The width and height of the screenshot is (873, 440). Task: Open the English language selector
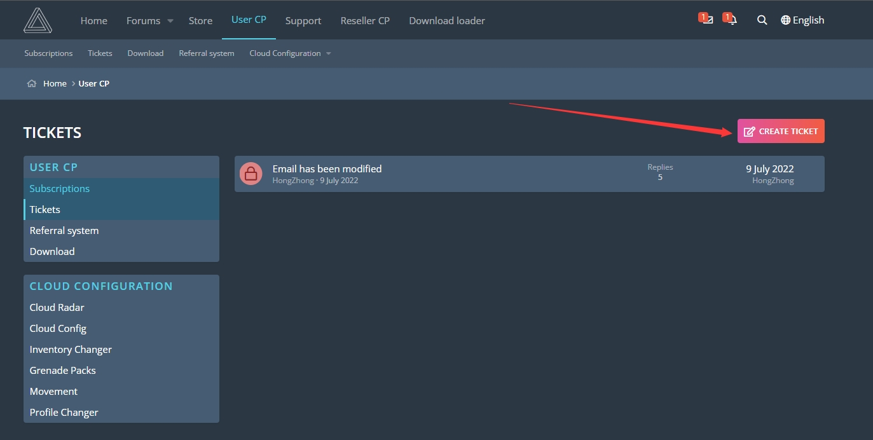(802, 20)
